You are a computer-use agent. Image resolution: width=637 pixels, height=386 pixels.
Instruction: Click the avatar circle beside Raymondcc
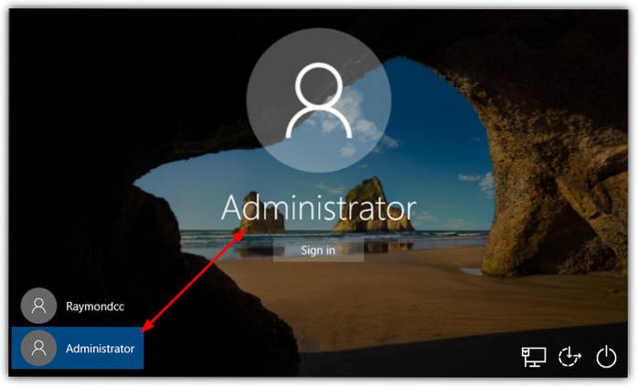38,306
